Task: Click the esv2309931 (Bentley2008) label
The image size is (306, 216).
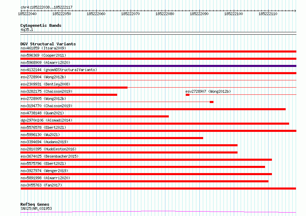Action: [x=45, y=84]
